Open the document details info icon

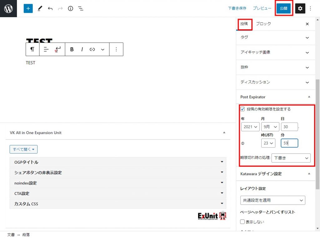70,8
